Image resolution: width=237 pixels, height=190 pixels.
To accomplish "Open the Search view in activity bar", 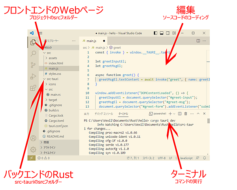I will tap(33, 53).
